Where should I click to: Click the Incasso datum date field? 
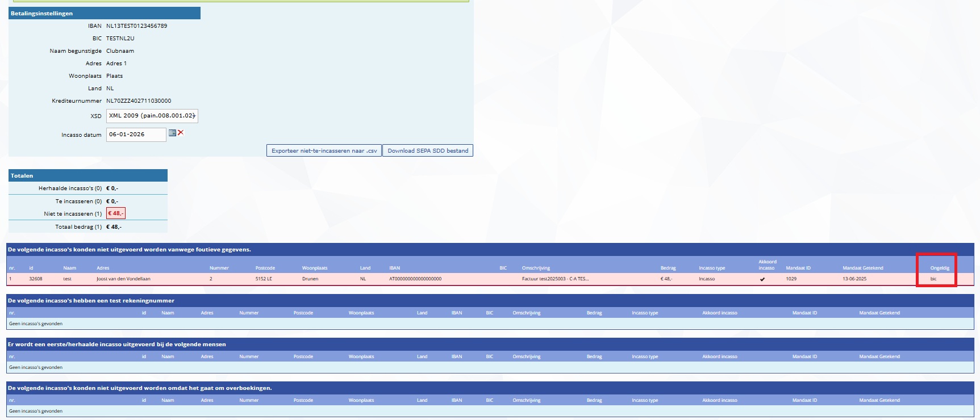coord(136,135)
